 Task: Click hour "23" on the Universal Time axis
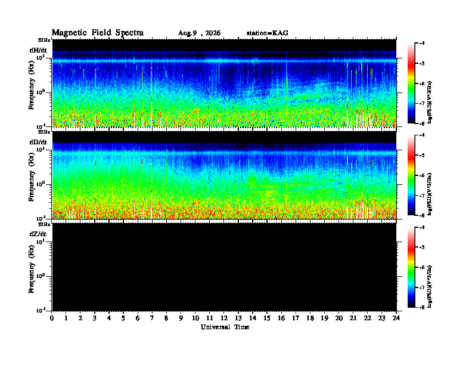pos(381,318)
